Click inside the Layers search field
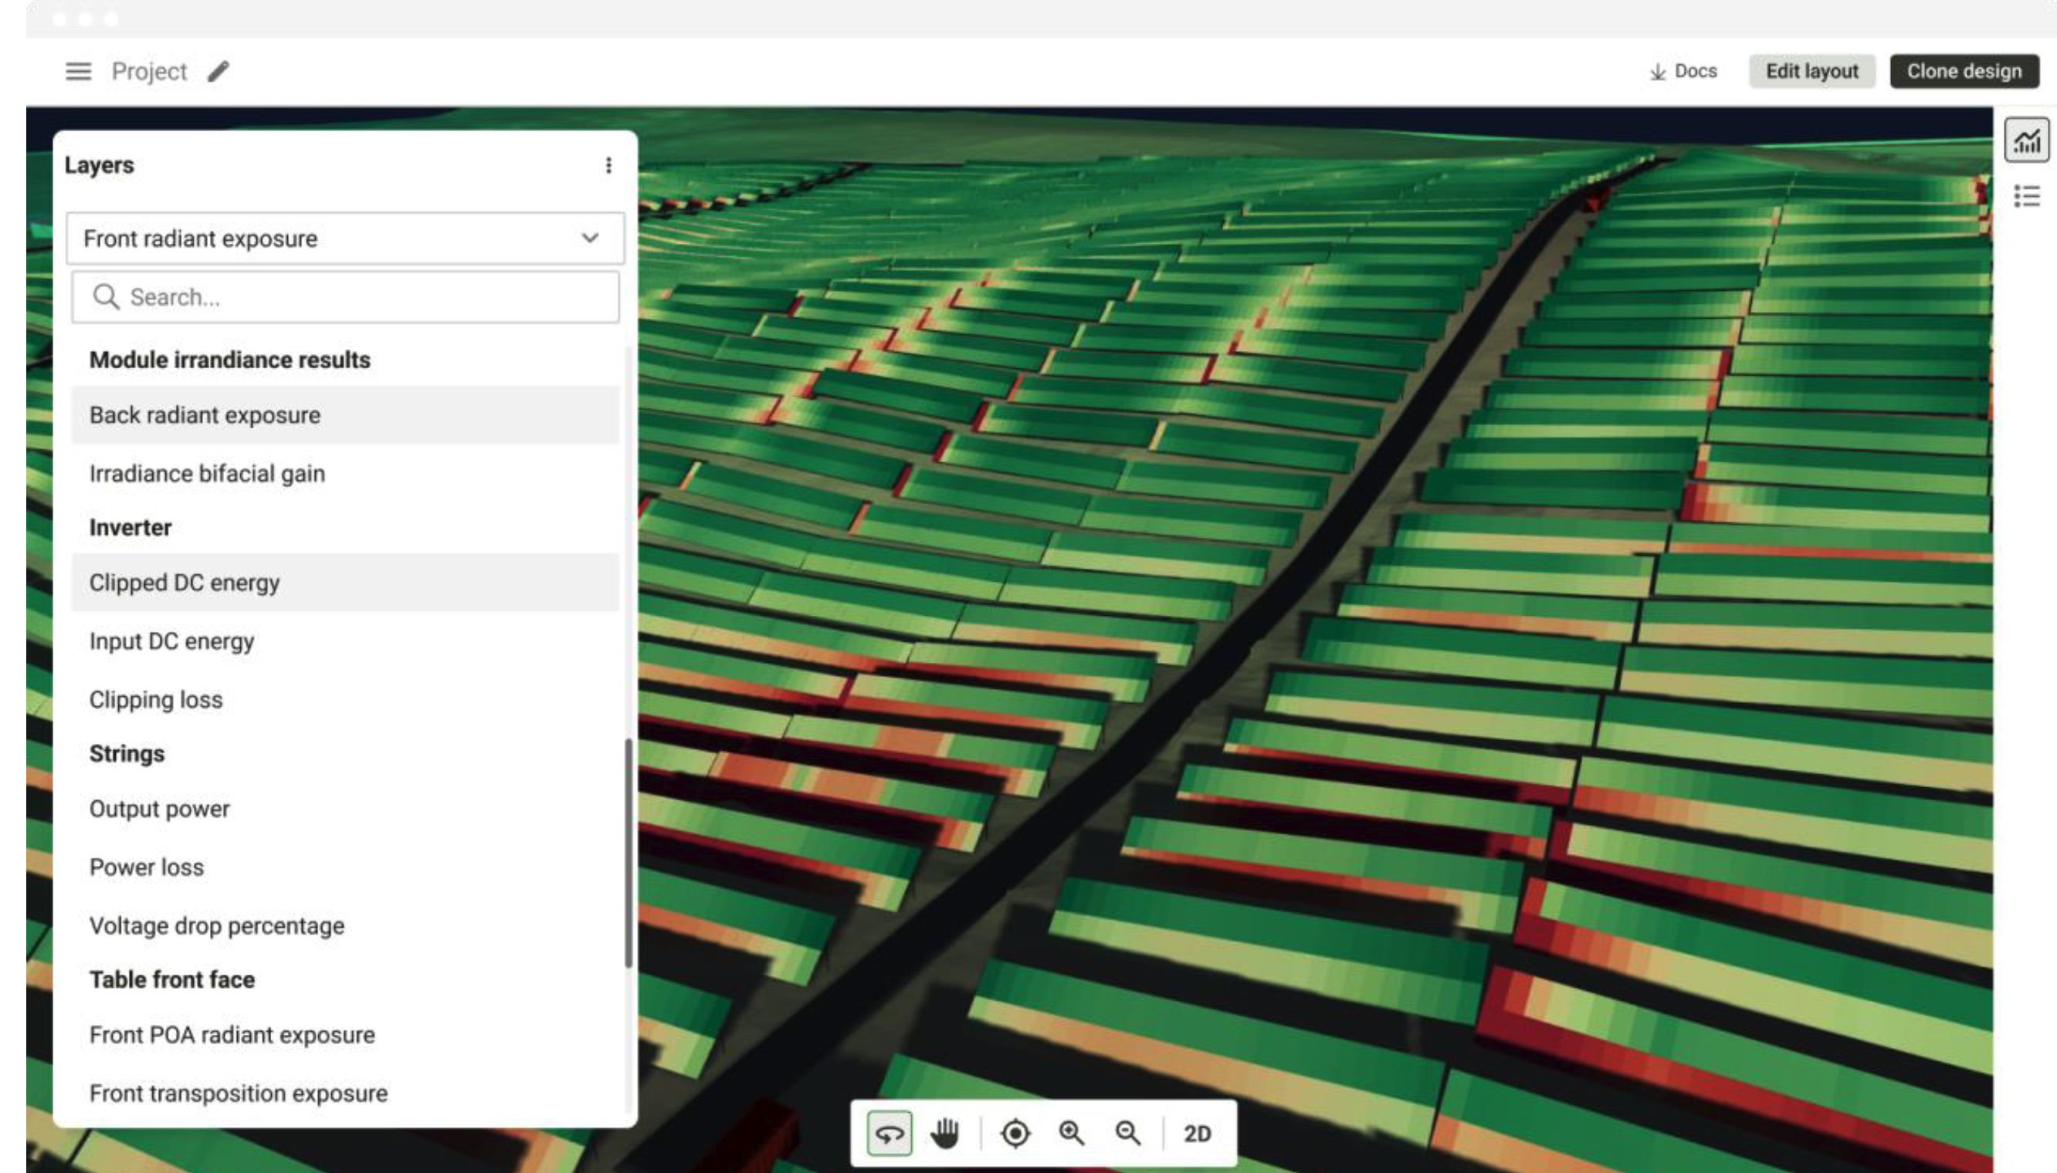Viewport: 2057px width, 1173px height. [323, 296]
